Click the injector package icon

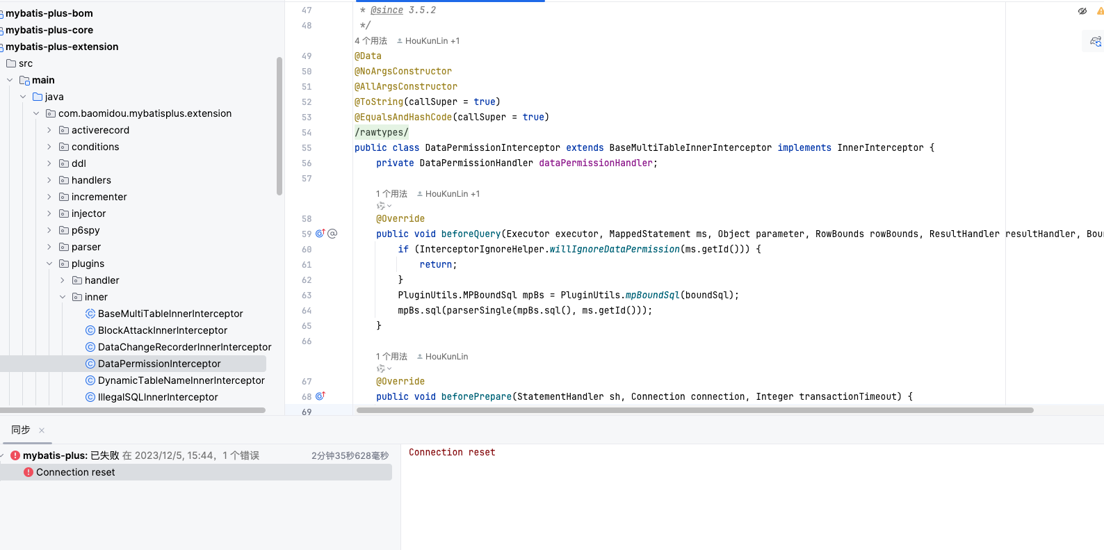(x=64, y=213)
